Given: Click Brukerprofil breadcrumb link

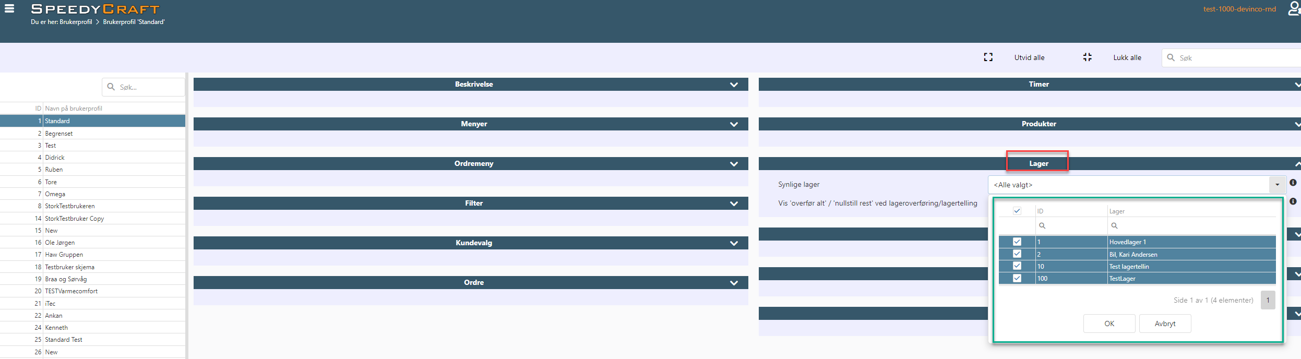Looking at the screenshot, I should (76, 22).
